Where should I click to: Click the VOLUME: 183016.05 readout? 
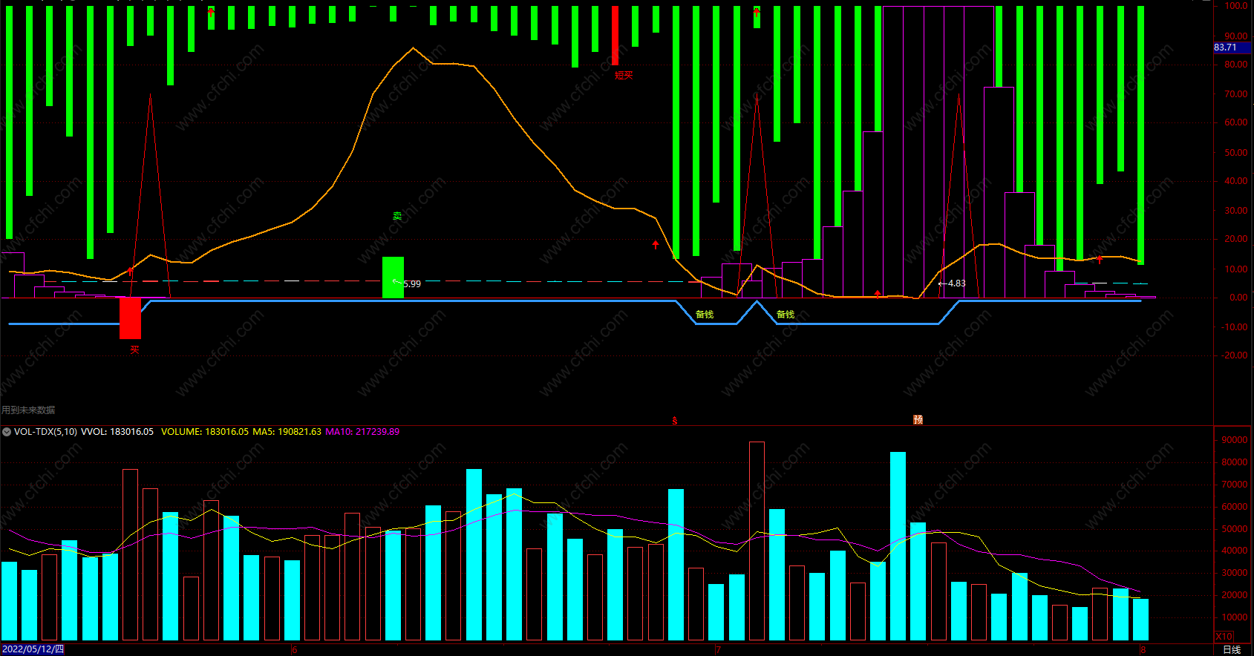[x=205, y=431]
